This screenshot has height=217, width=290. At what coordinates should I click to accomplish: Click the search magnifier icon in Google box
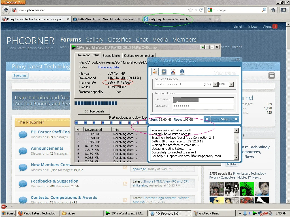[x=264, y=10]
